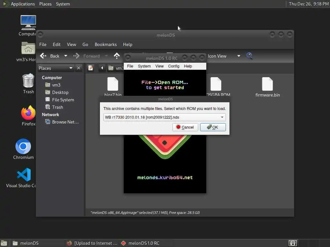Select the DSGBA ROM file icon
This screenshot has width=330, height=247.
[216, 84]
